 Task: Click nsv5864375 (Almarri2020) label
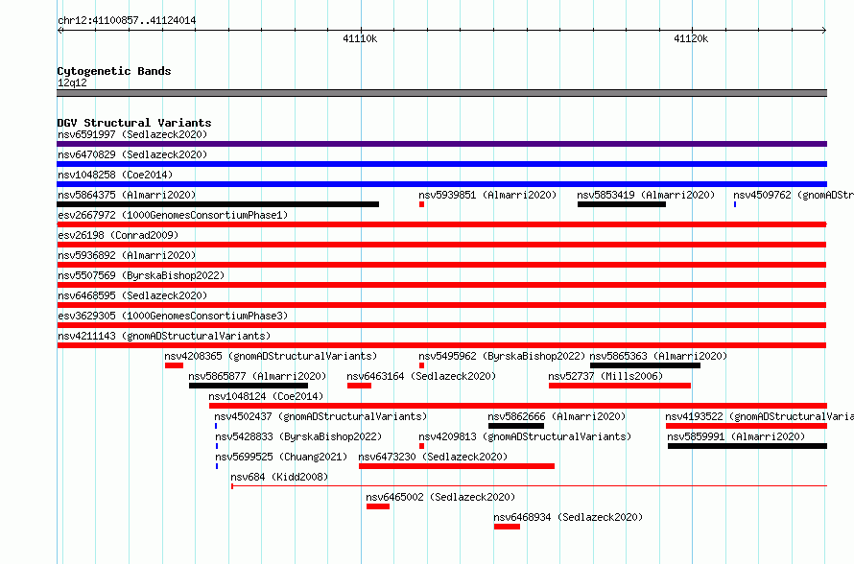click(x=127, y=195)
